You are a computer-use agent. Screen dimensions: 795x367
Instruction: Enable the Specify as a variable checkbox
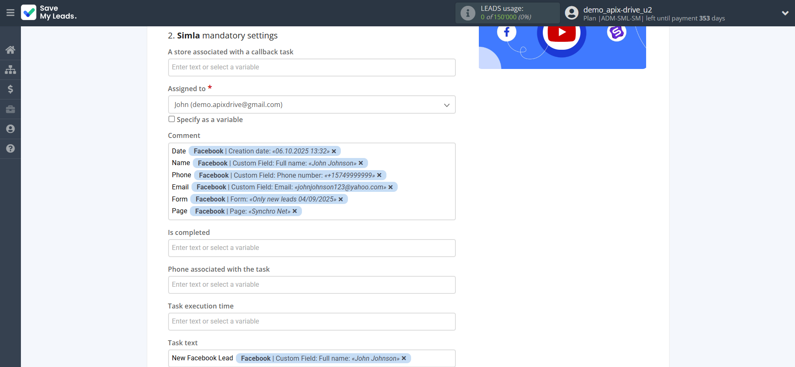pos(171,119)
